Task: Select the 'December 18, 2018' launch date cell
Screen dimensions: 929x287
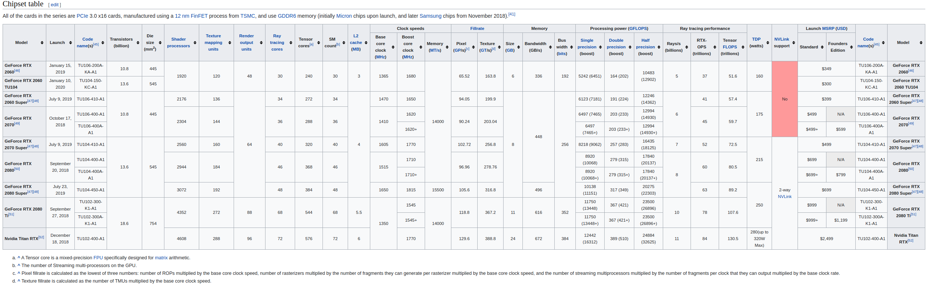Action: pos(60,239)
